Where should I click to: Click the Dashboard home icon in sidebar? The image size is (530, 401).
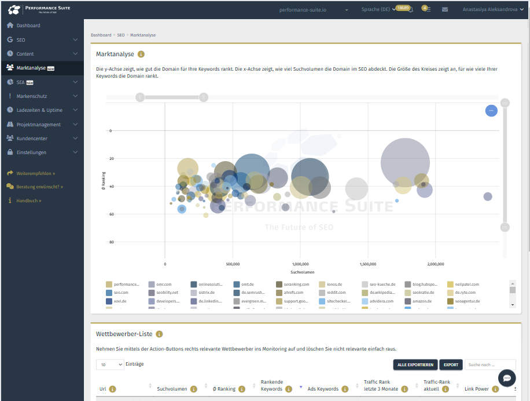click(x=10, y=25)
